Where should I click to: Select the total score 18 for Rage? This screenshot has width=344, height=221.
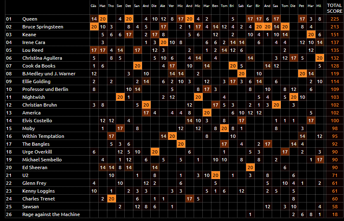point(335,215)
